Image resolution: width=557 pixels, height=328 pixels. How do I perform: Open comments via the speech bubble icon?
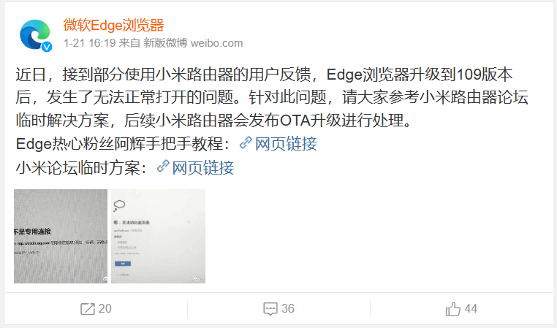tap(270, 309)
